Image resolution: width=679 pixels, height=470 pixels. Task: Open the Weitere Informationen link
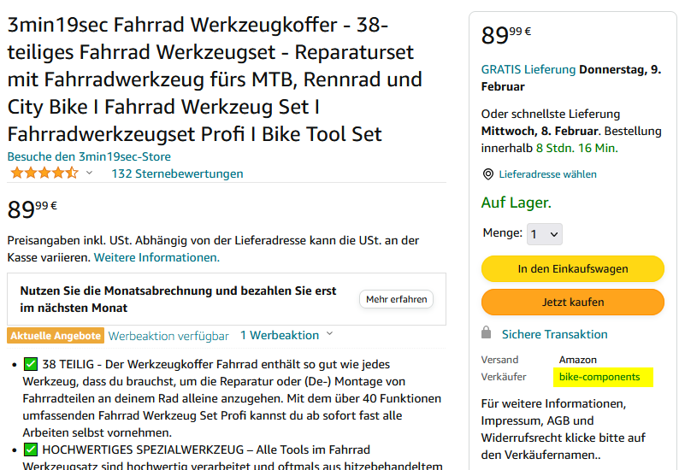[156, 257]
